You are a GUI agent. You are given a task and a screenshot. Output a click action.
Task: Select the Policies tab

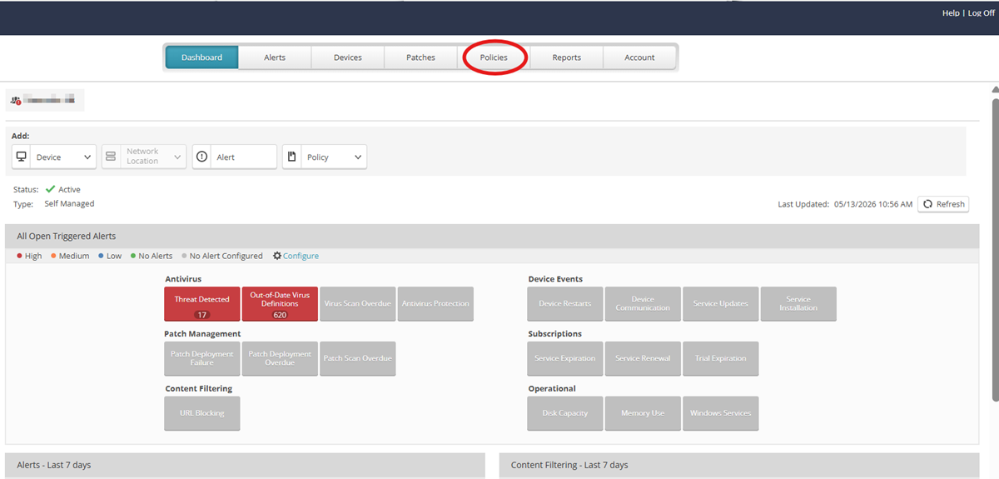pyautogui.click(x=494, y=57)
